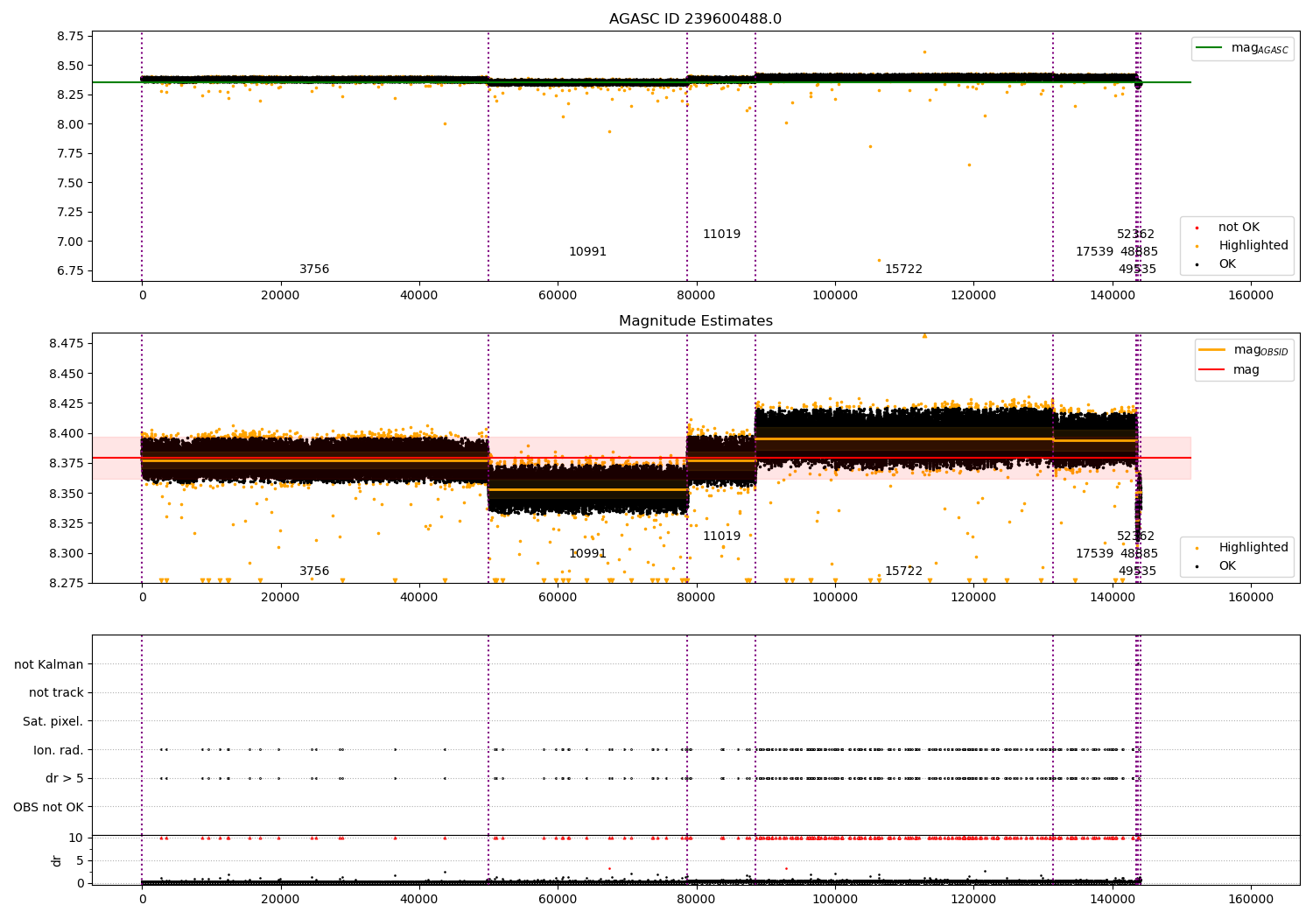Click obsid label 17539 in Magnitude Estimates plot
The height and width of the screenshot is (919, 1313).
[x=1094, y=554]
